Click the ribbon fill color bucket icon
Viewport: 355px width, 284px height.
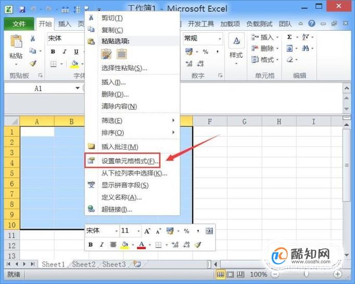[74, 64]
